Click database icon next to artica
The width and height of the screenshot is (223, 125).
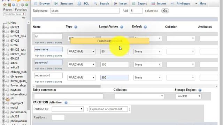point(8,63)
